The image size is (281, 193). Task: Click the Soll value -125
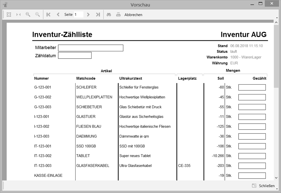(220, 127)
